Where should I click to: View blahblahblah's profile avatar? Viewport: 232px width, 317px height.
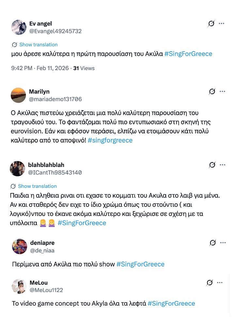coord(18,169)
